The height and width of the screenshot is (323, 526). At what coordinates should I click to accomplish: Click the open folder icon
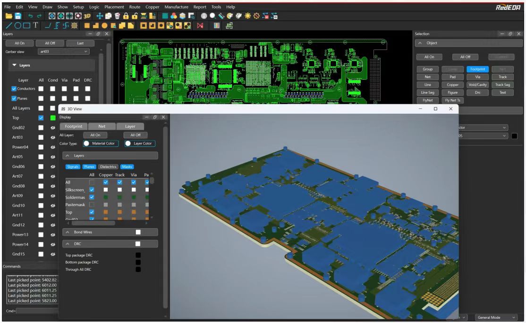point(8,16)
